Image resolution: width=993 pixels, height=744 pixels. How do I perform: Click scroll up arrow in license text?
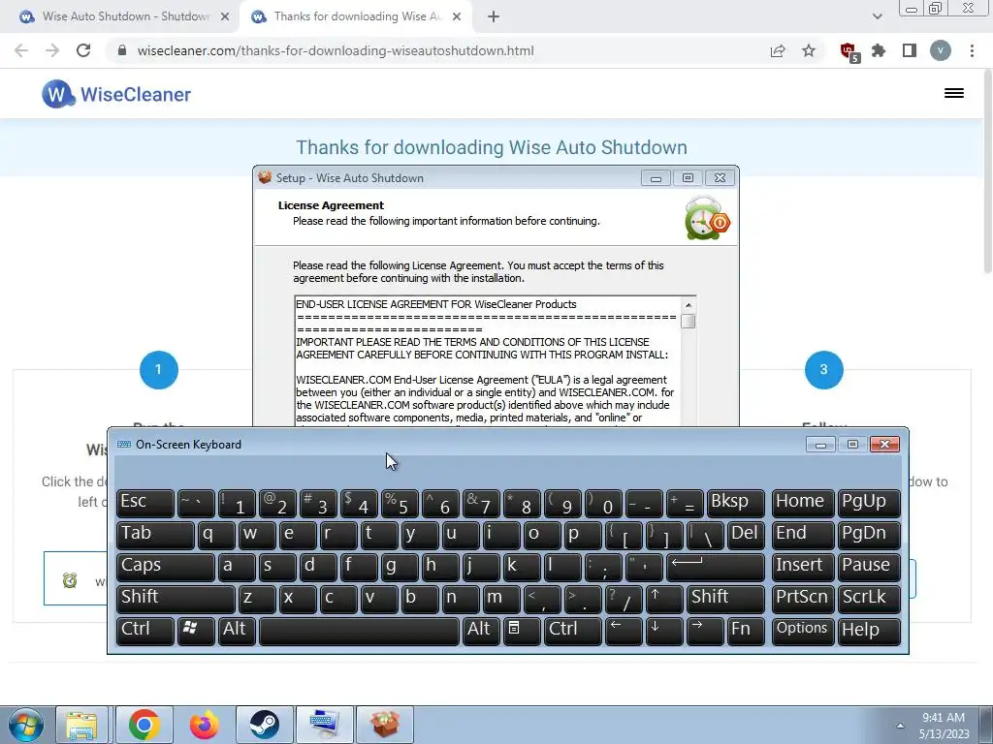pyautogui.click(x=689, y=305)
